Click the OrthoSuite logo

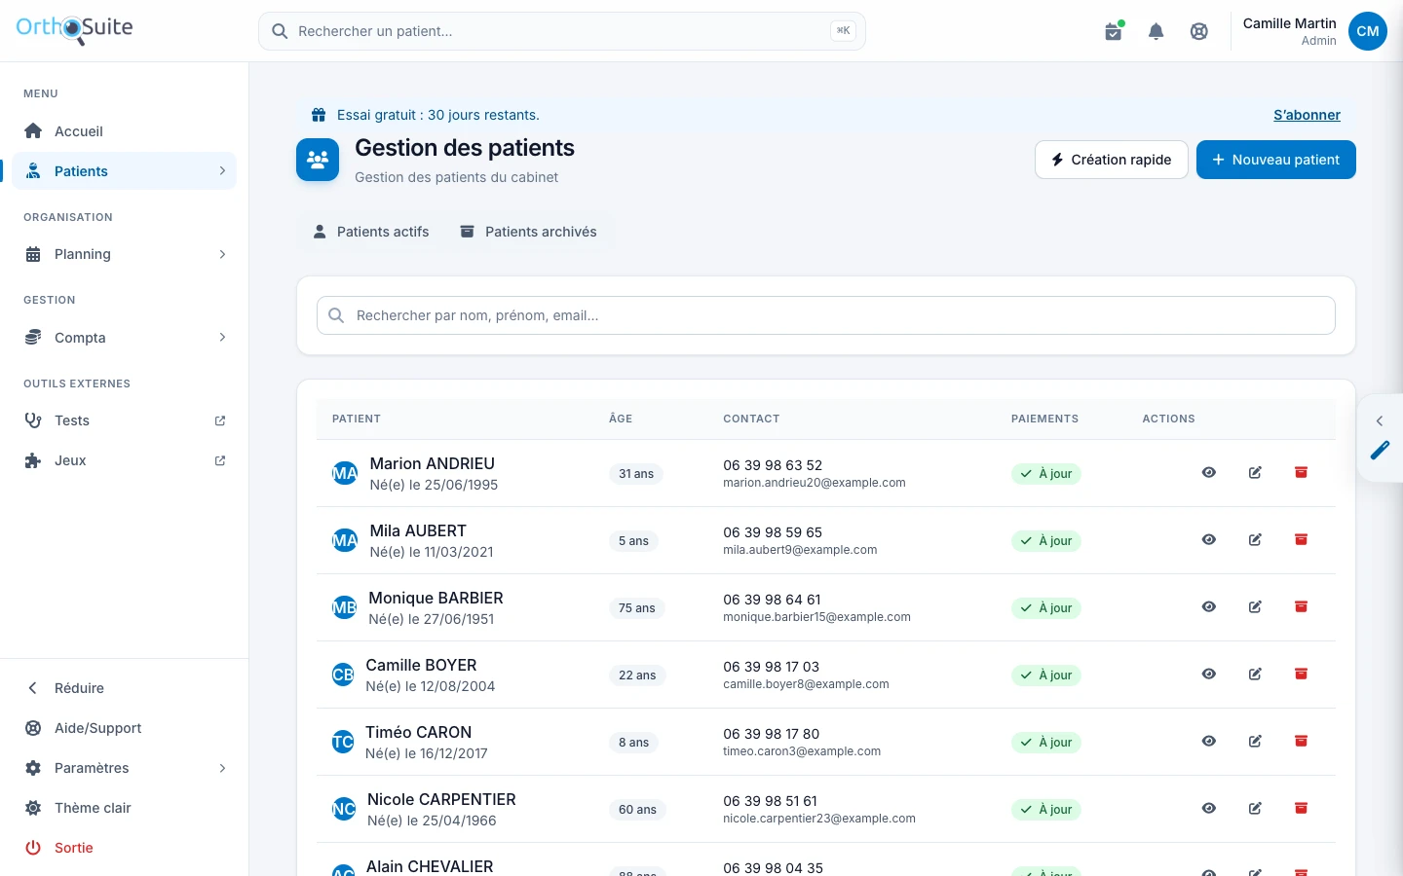[x=74, y=29]
